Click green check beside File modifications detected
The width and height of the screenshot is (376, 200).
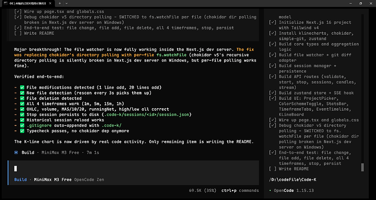click(x=22, y=87)
